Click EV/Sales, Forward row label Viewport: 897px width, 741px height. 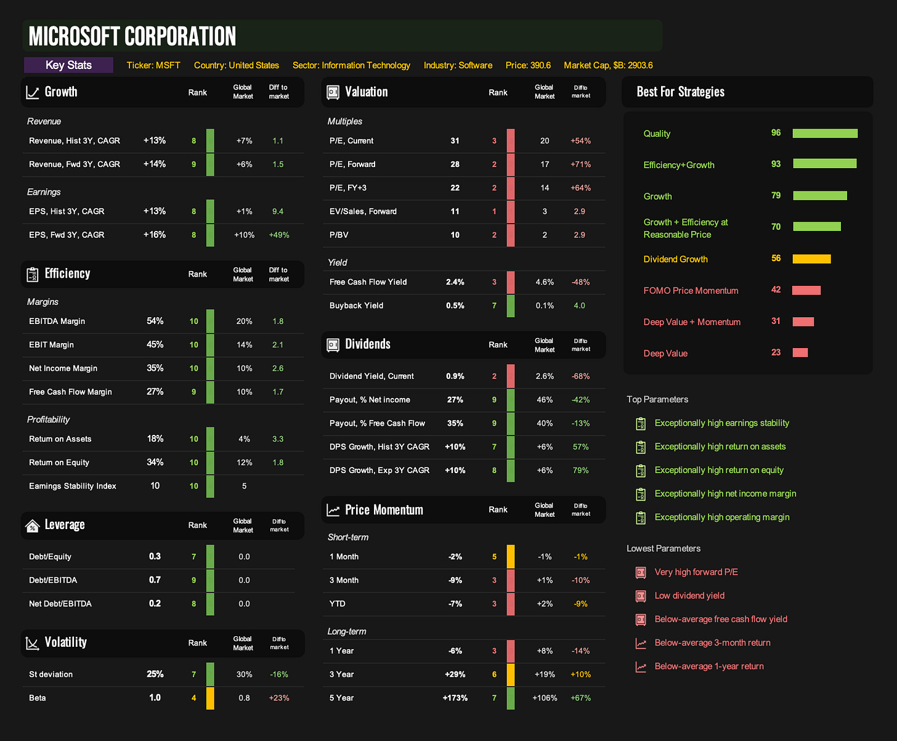coord(363,211)
